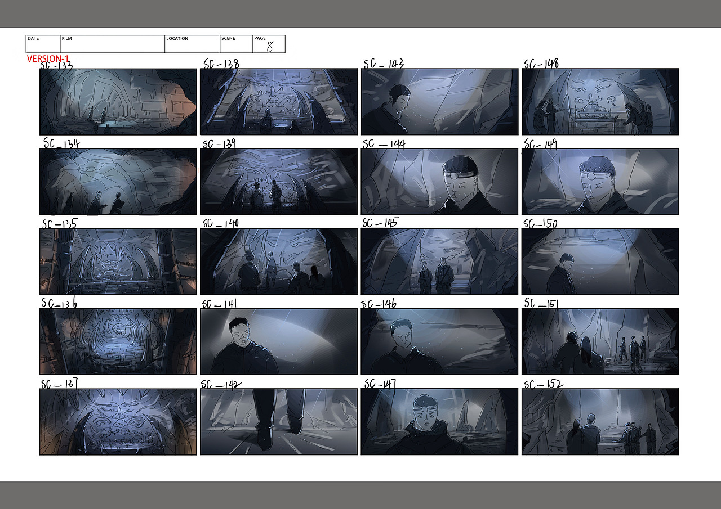Select the SC-137 stone face panel
Viewport: 721px width, 509px height.
[118, 421]
